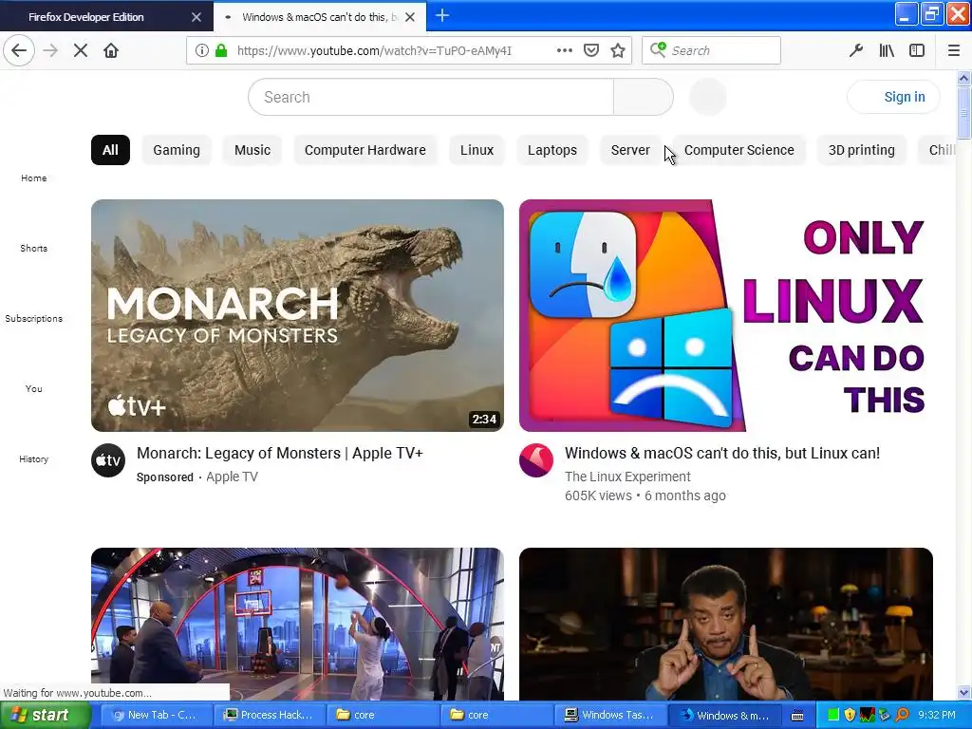The width and height of the screenshot is (972, 729).
Task: Select the Computer Science chip
Action: tap(738, 150)
